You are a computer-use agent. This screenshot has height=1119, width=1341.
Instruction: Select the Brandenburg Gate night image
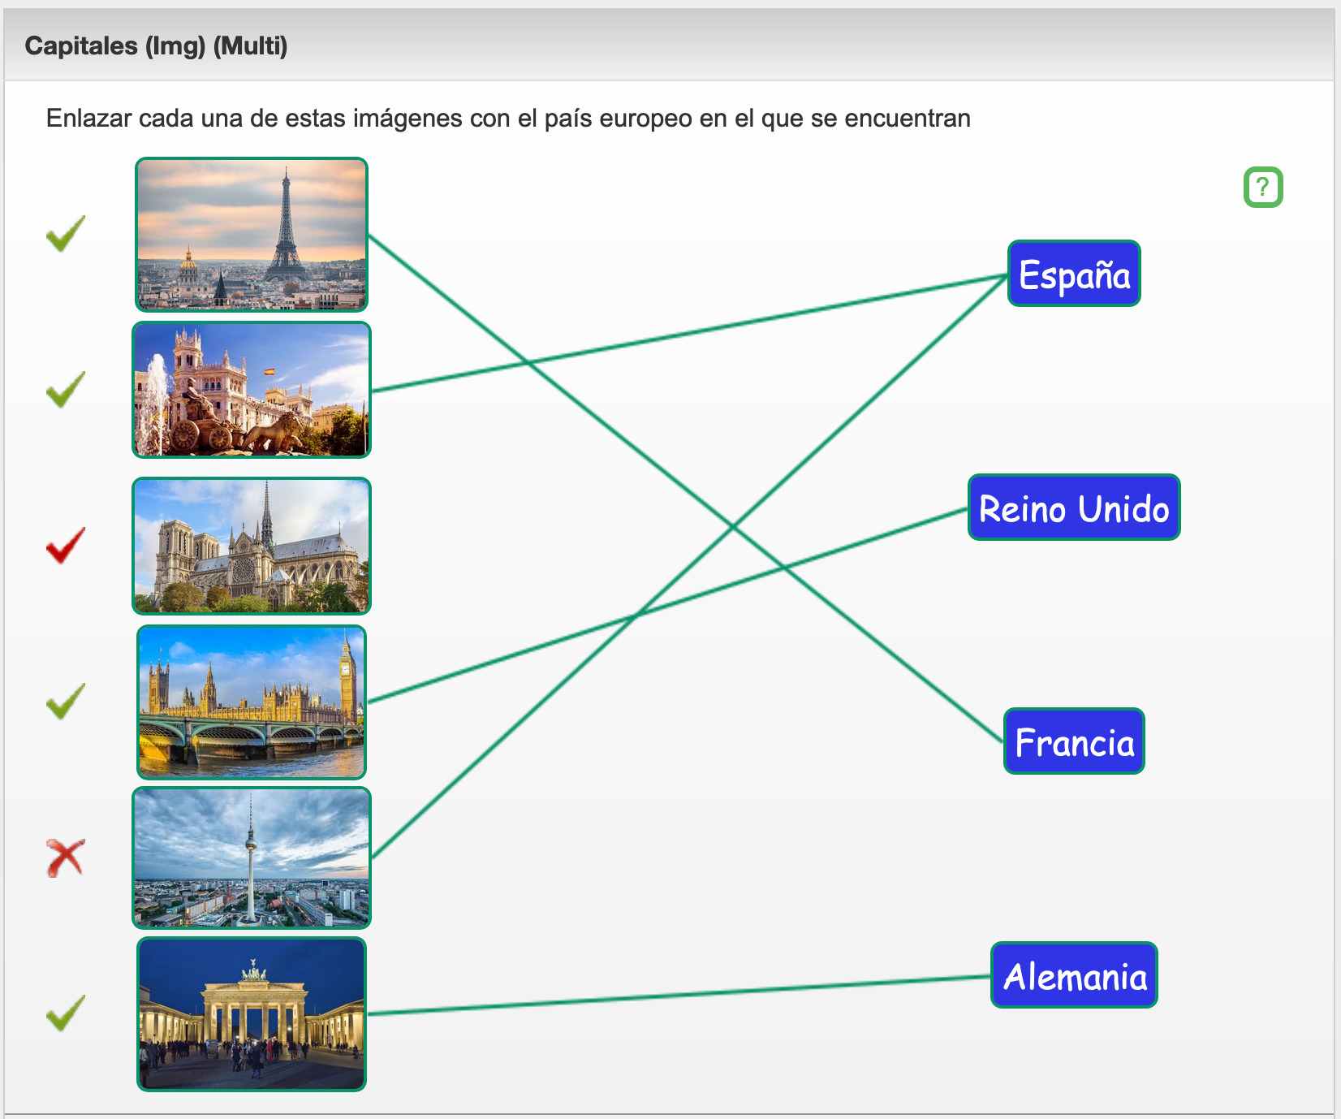pyautogui.click(x=252, y=1013)
